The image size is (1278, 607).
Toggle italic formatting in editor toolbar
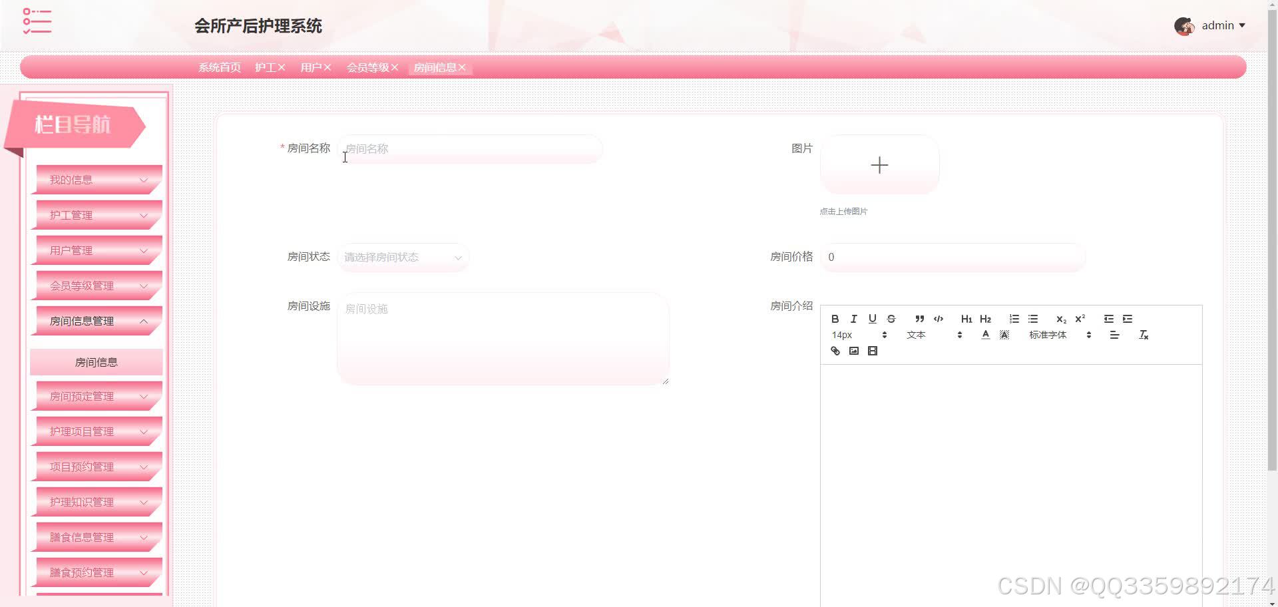point(853,319)
